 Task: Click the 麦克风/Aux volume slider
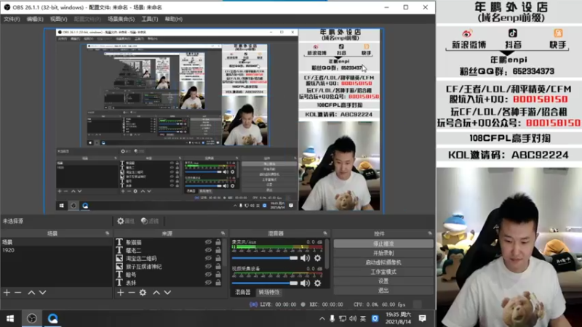(x=265, y=258)
